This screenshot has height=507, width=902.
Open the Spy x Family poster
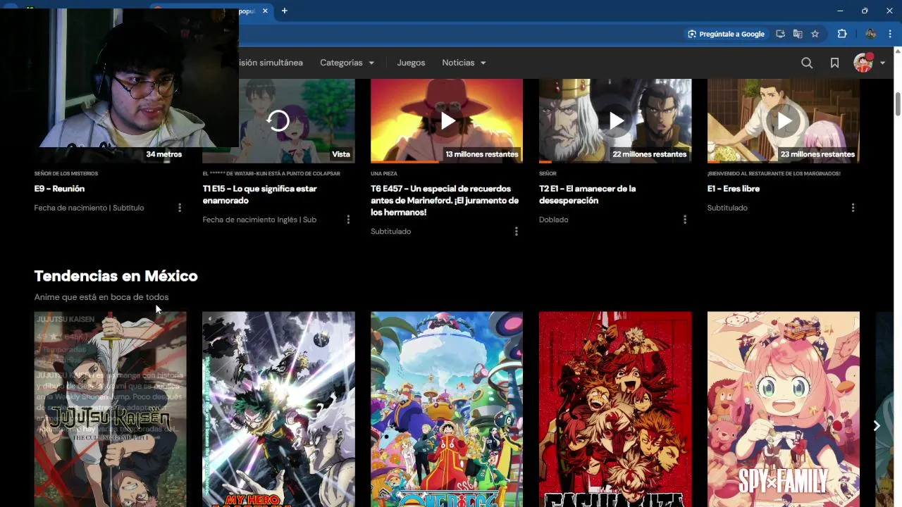click(784, 409)
